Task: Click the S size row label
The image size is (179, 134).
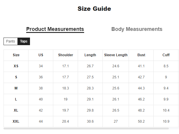Action: pyautogui.click(x=16, y=77)
